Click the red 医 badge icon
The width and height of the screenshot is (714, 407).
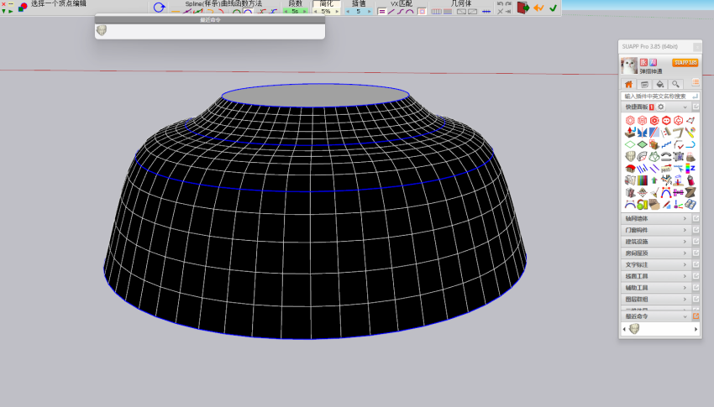(x=643, y=62)
